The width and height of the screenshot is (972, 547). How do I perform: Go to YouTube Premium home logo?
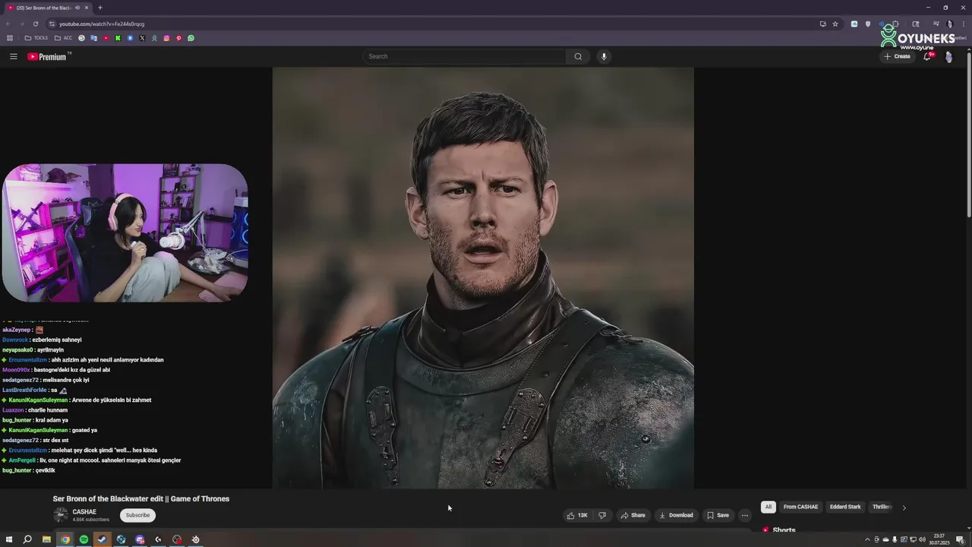47,56
